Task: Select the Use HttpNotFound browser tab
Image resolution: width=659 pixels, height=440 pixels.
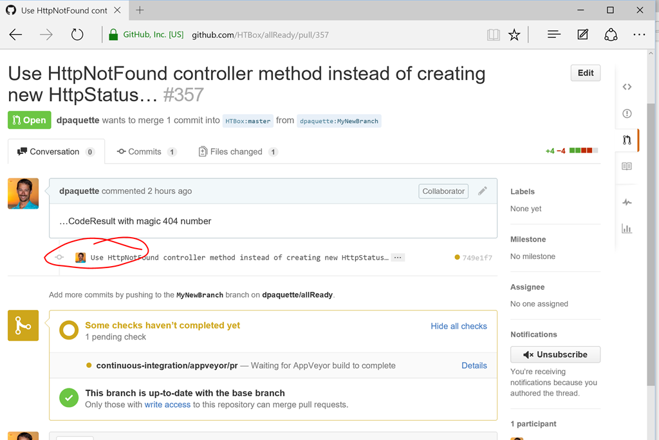Action: point(64,10)
